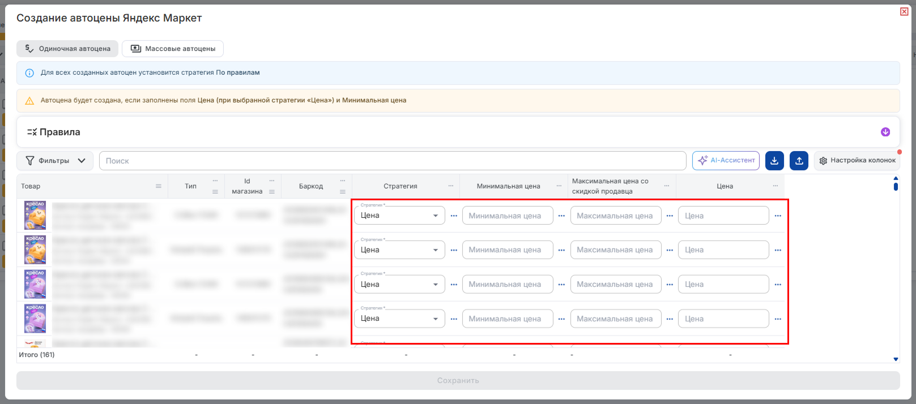Click three-dots next to first row Цена field
916x404 pixels.
(778, 216)
